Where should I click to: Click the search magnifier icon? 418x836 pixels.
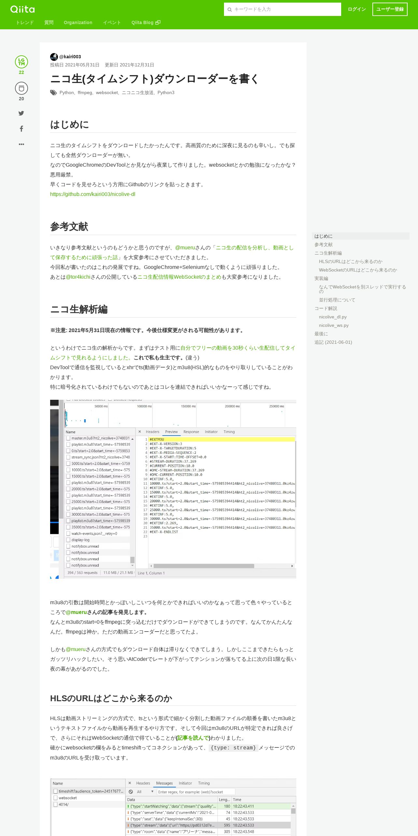[x=230, y=9]
